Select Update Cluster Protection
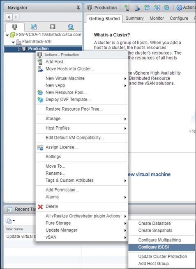 click(161, 257)
